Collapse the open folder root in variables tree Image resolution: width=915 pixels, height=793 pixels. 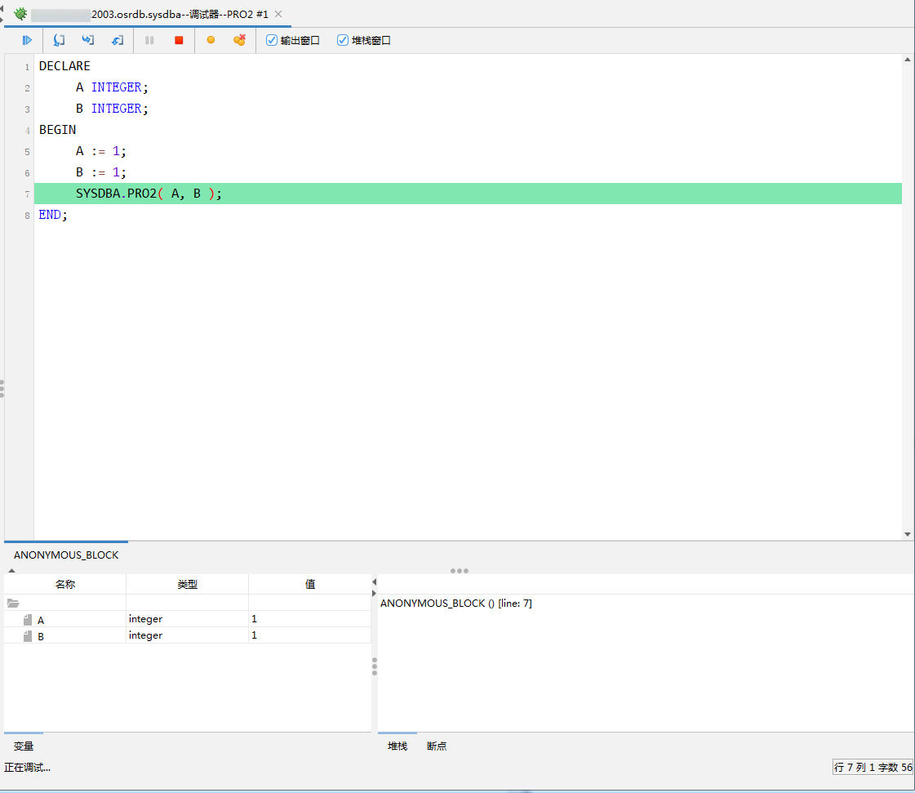point(13,604)
